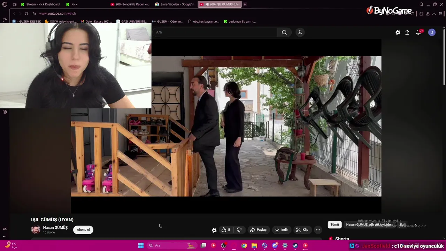Open GAZİ ÜNİVERSİTE bookmark
446x251 pixels.
click(x=132, y=21)
